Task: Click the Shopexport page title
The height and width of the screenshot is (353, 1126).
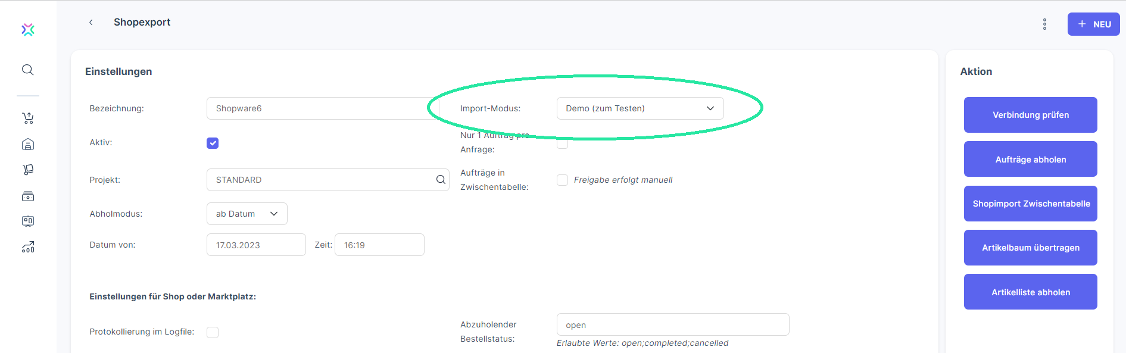Action: pos(142,22)
